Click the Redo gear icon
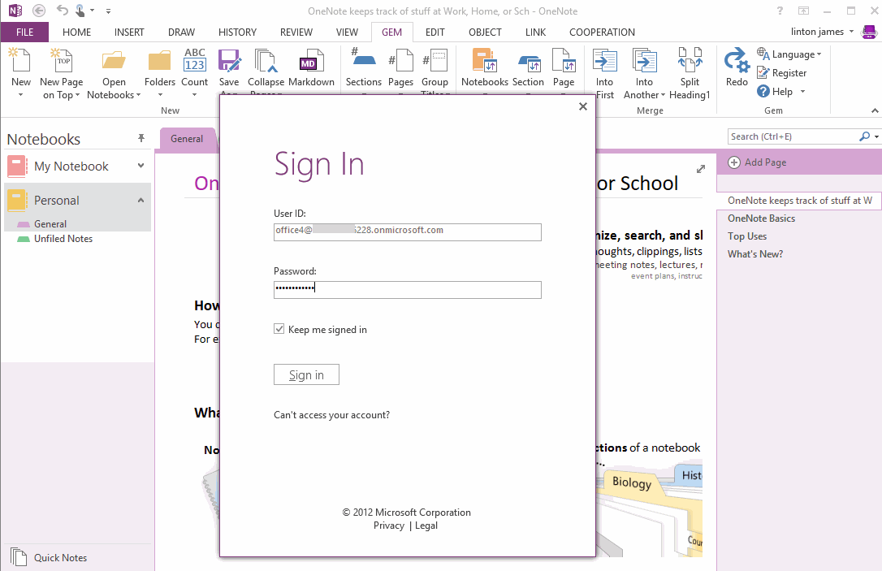Screen dimensions: 882x571 tap(737, 61)
